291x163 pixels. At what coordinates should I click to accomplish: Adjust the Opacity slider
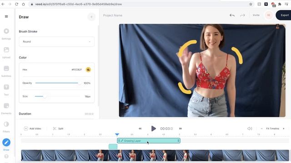point(58,83)
